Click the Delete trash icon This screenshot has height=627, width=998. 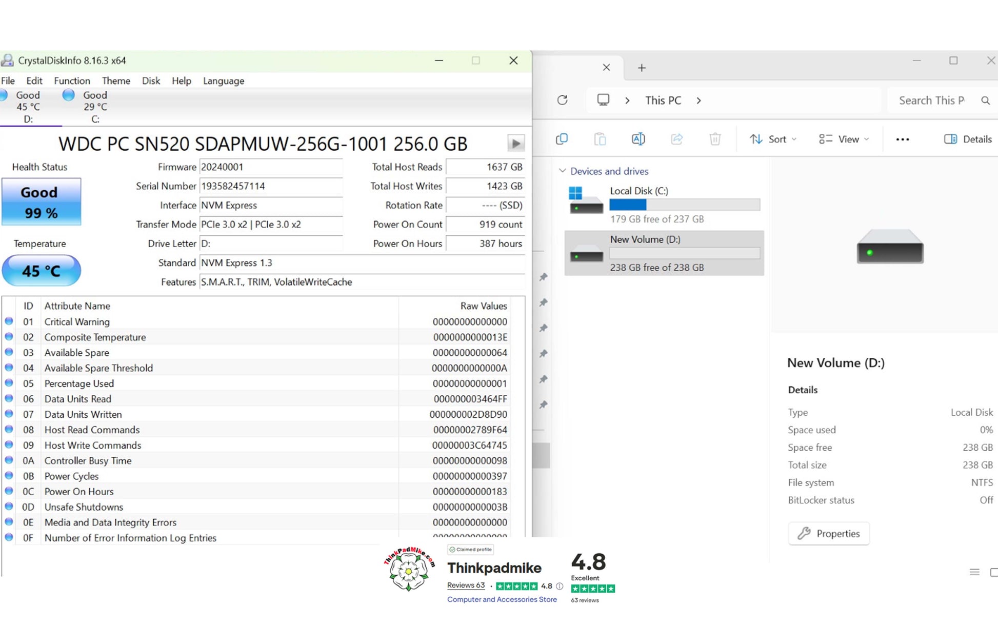point(715,139)
